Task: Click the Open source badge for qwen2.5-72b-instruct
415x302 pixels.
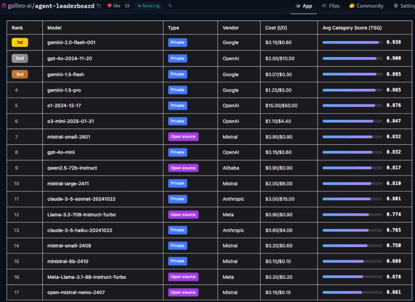Action: point(183,168)
